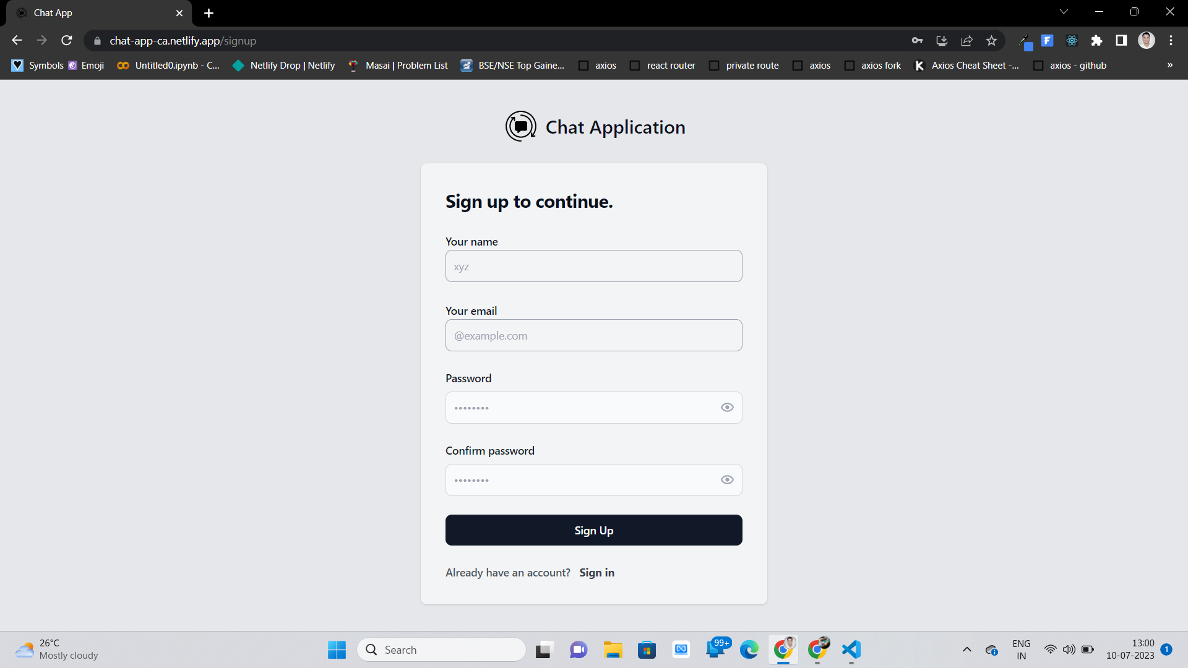Open the browser tab menu dropdown
Screen dimensions: 1188x668
[1063, 12]
